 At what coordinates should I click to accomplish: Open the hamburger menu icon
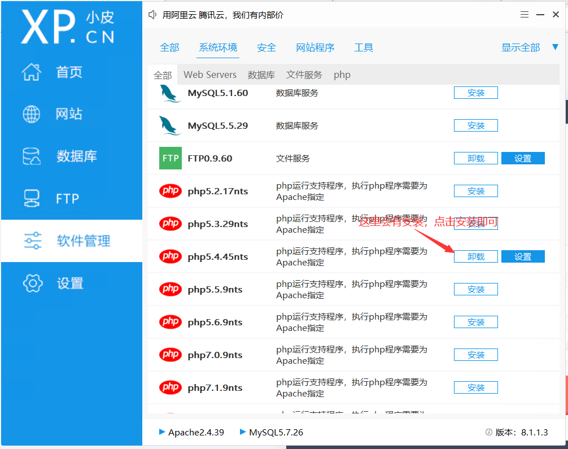click(524, 15)
